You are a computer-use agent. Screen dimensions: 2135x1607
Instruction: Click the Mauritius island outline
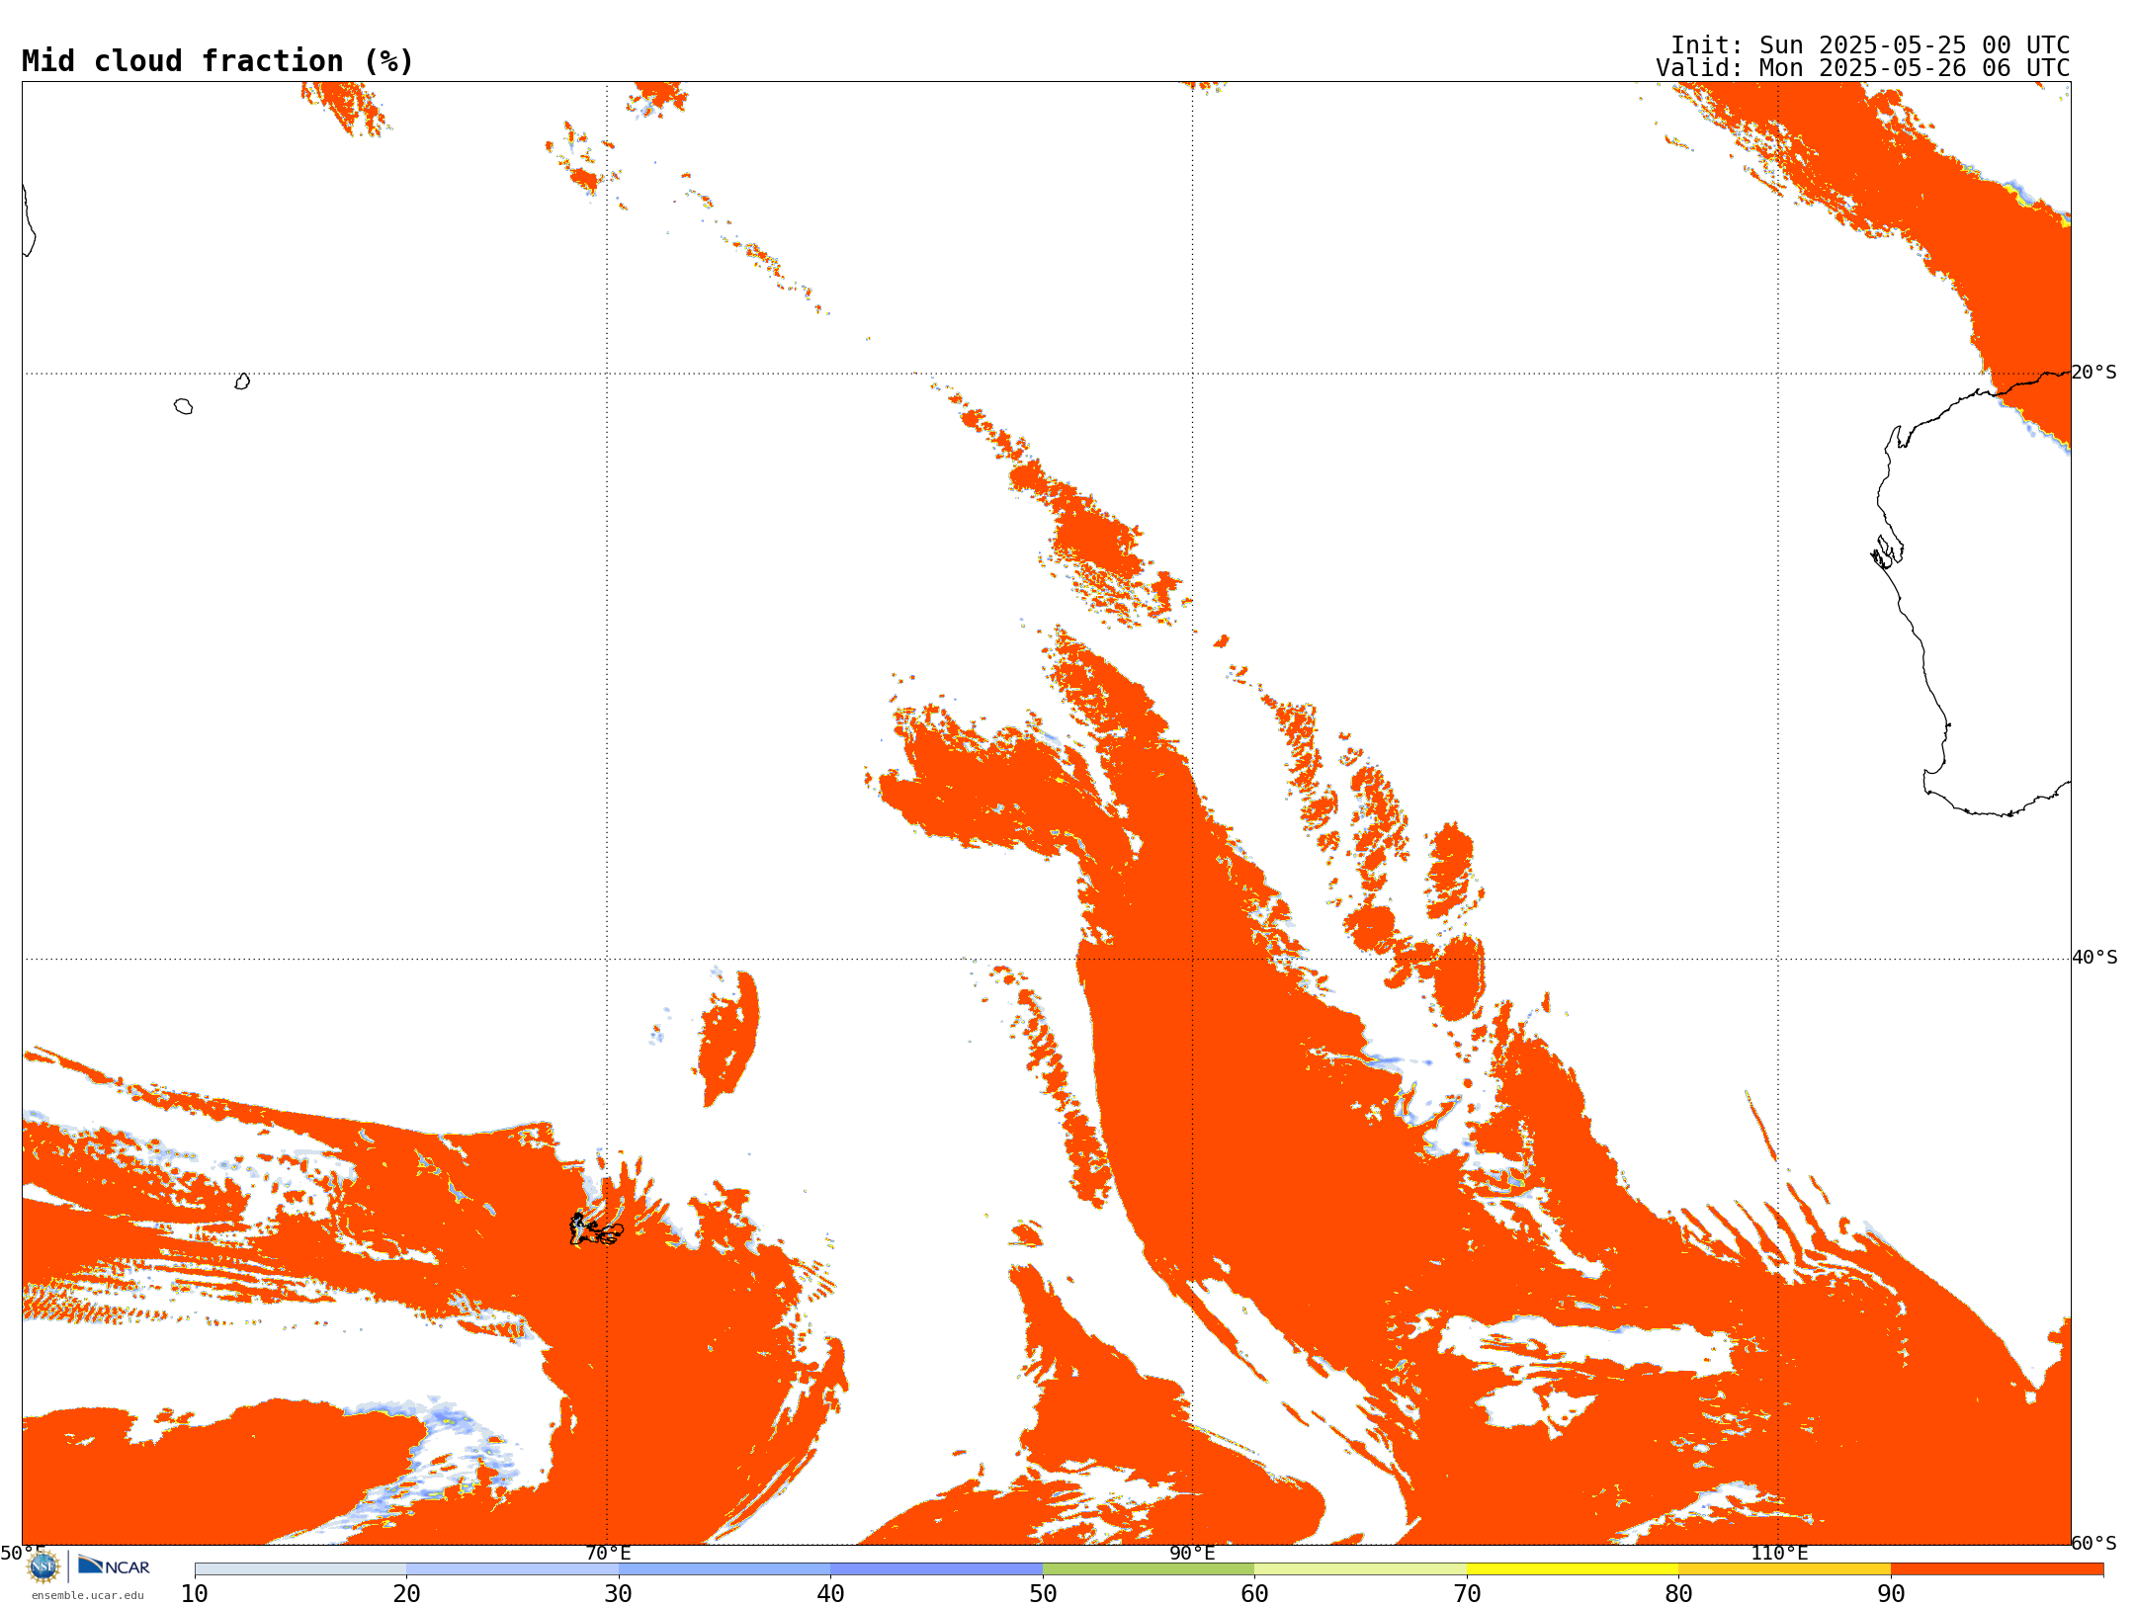(x=242, y=381)
